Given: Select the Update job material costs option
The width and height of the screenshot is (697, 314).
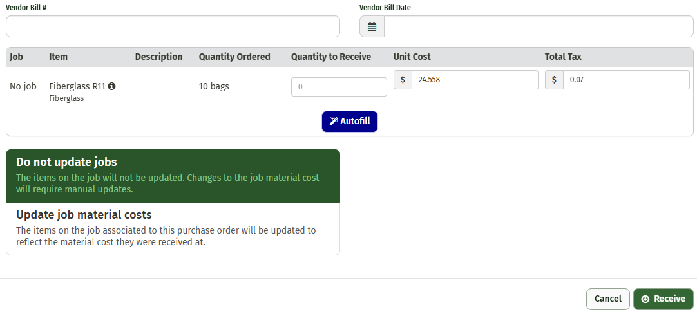Looking at the screenshot, I should pos(173,228).
